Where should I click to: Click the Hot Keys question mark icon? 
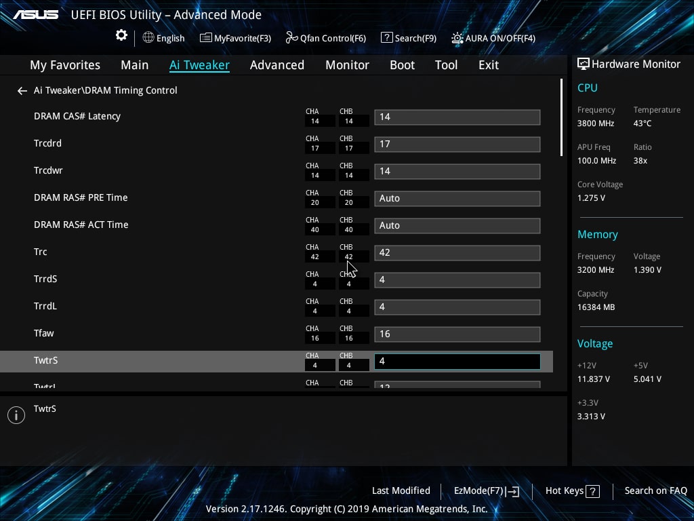tap(592, 491)
